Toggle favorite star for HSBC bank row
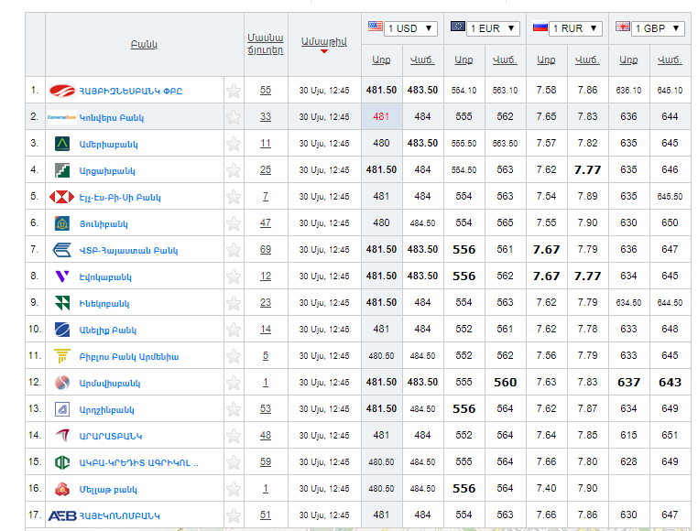 pos(234,197)
